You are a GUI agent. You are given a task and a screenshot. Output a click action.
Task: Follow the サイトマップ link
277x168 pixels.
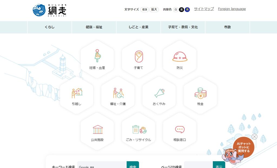(204, 9)
